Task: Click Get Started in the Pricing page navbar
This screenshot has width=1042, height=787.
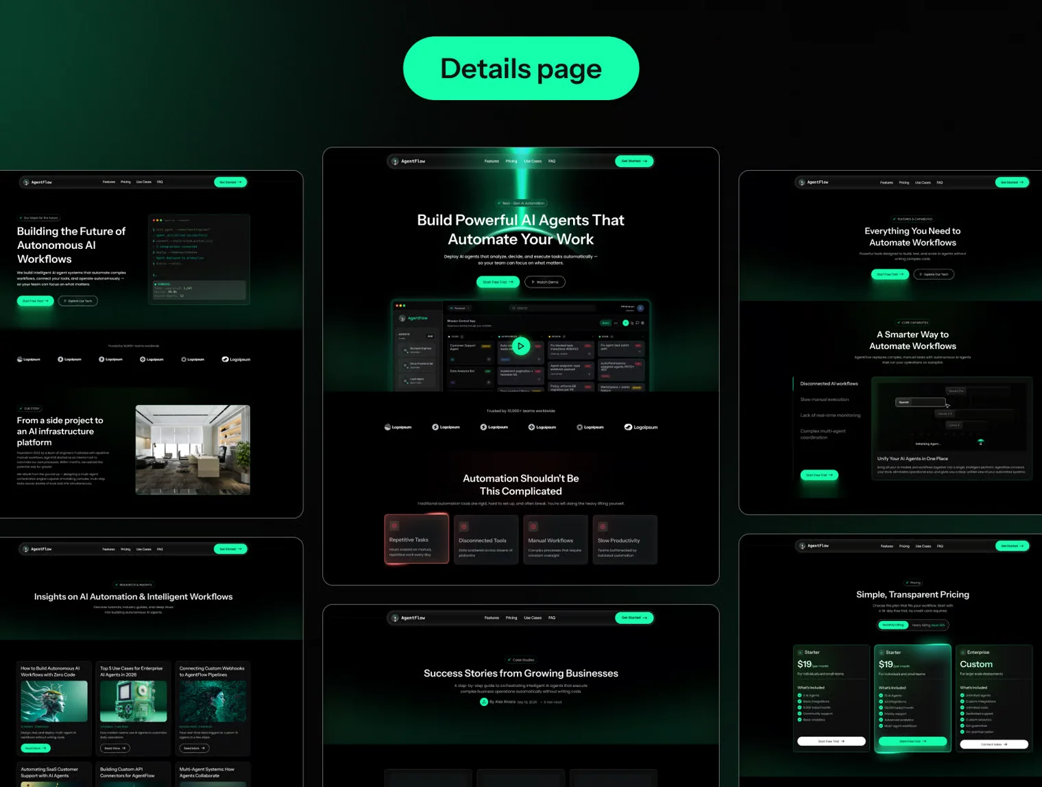Action: point(1012,546)
